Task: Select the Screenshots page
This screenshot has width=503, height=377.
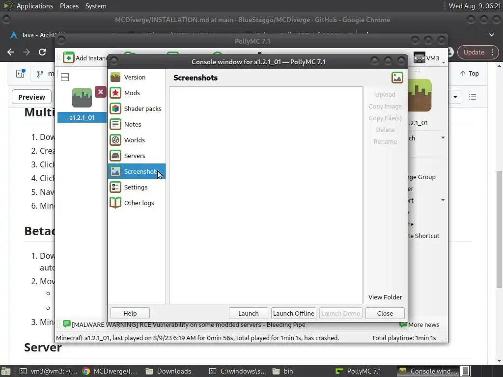Action: [x=137, y=171]
